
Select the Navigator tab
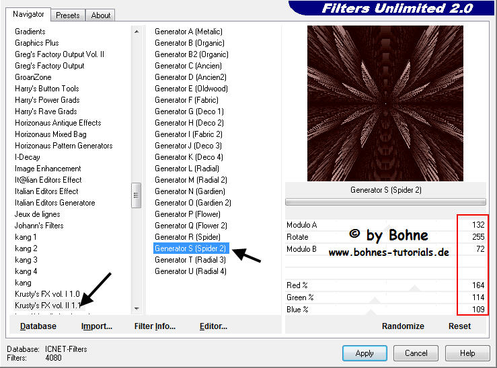click(28, 14)
